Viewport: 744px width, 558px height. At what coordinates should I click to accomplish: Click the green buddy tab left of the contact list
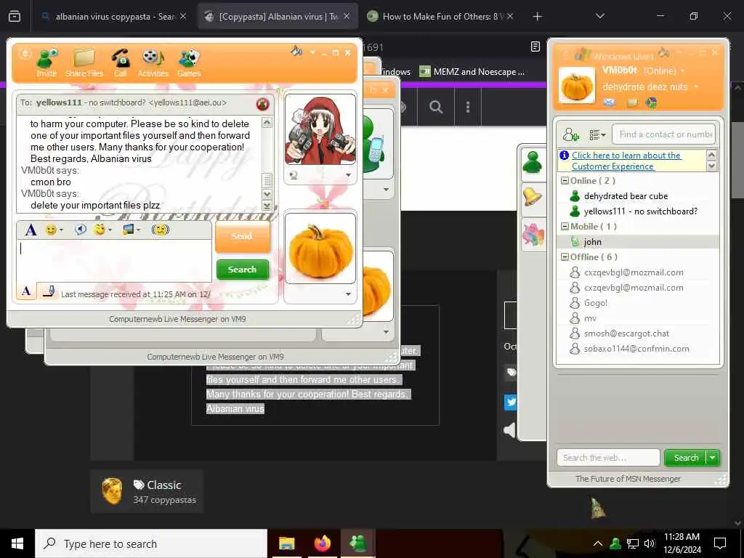pos(533,163)
